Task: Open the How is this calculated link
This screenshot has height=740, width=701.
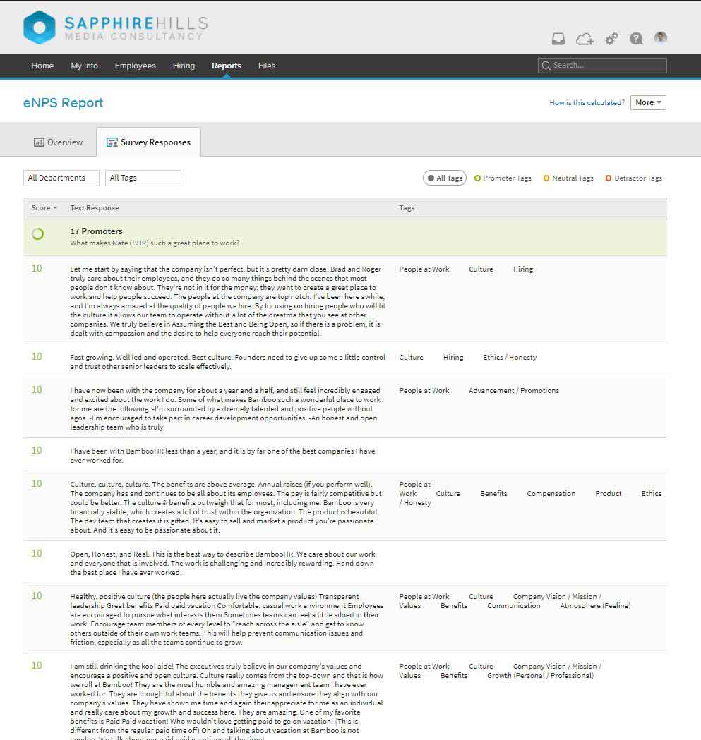Action: click(x=587, y=102)
